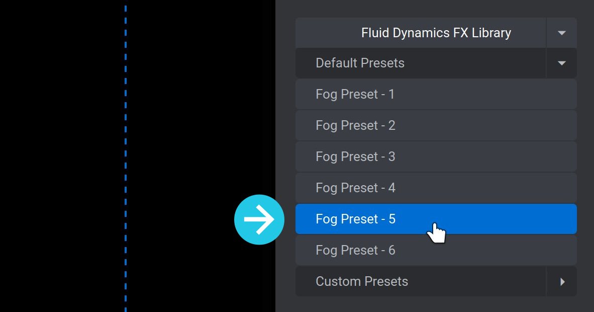The height and width of the screenshot is (312, 594).
Task: Click empty panel area above the library header
Action: pyautogui.click(x=436, y=9)
